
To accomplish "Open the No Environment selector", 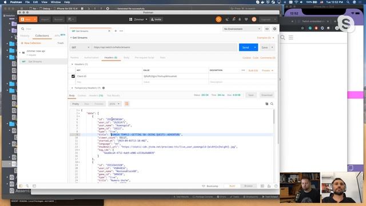I will (242, 29).
